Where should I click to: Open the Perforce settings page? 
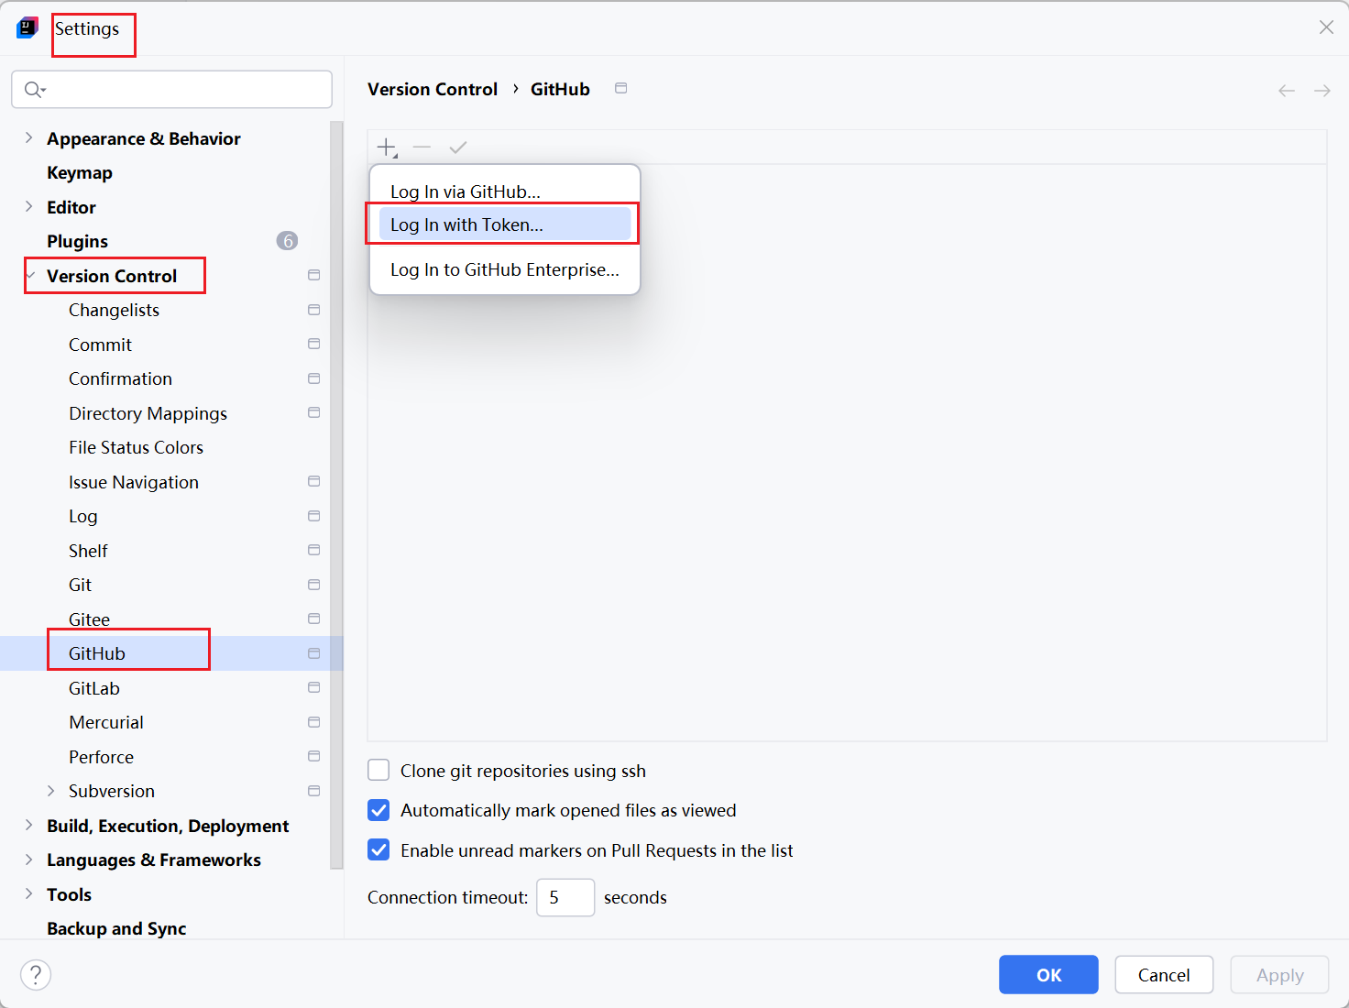pyautogui.click(x=101, y=757)
